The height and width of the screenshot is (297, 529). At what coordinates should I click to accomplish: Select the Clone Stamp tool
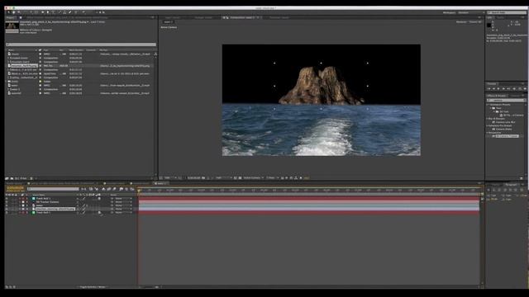tap(64, 12)
